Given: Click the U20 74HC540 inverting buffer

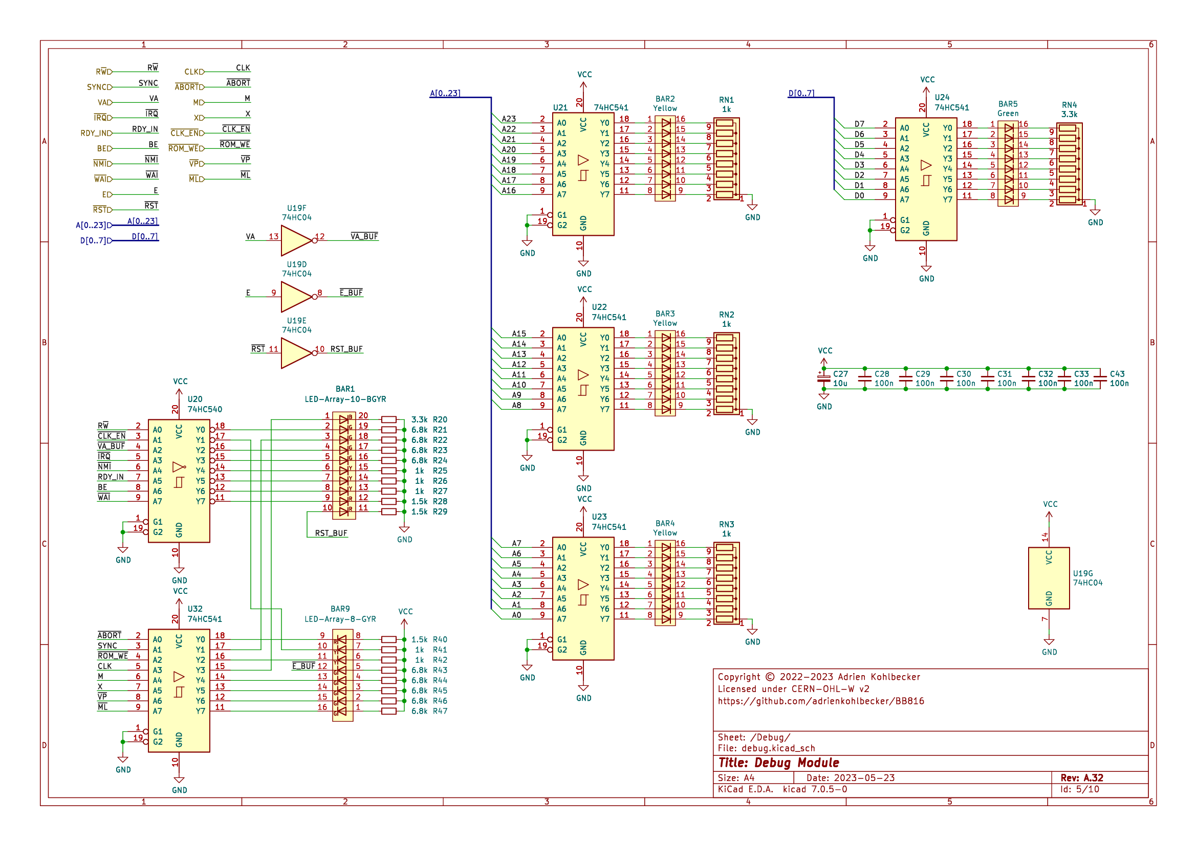Looking at the screenshot, I should tap(179, 481).
